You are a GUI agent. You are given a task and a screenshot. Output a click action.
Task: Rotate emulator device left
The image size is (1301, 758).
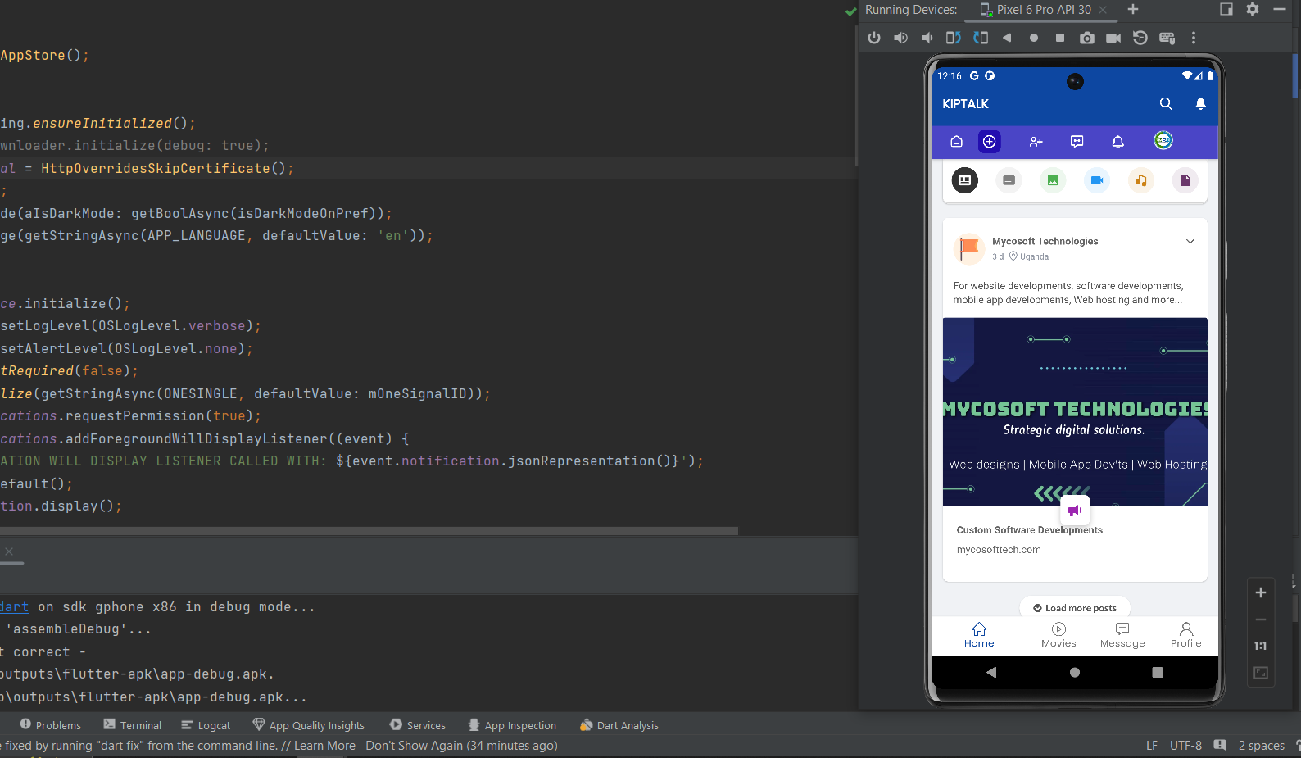(x=953, y=38)
